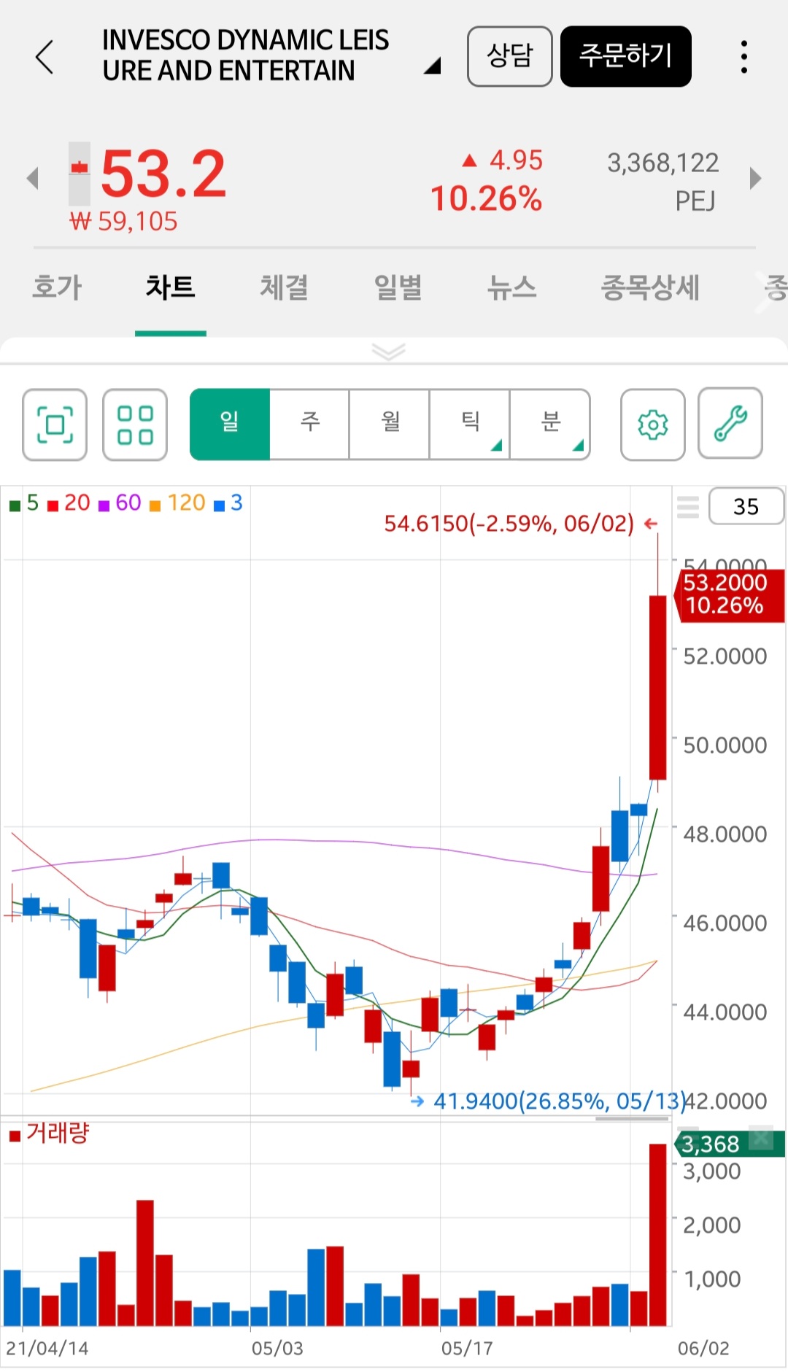The width and height of the screenshot is (788, 1372).
Task: Open the 일별 tab
Action: 398,287
